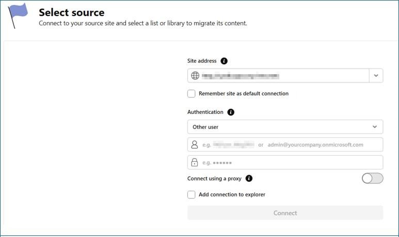The image size is (399, 237).
Task: Click the Add connection to explorer label
Action: point(232,195)
